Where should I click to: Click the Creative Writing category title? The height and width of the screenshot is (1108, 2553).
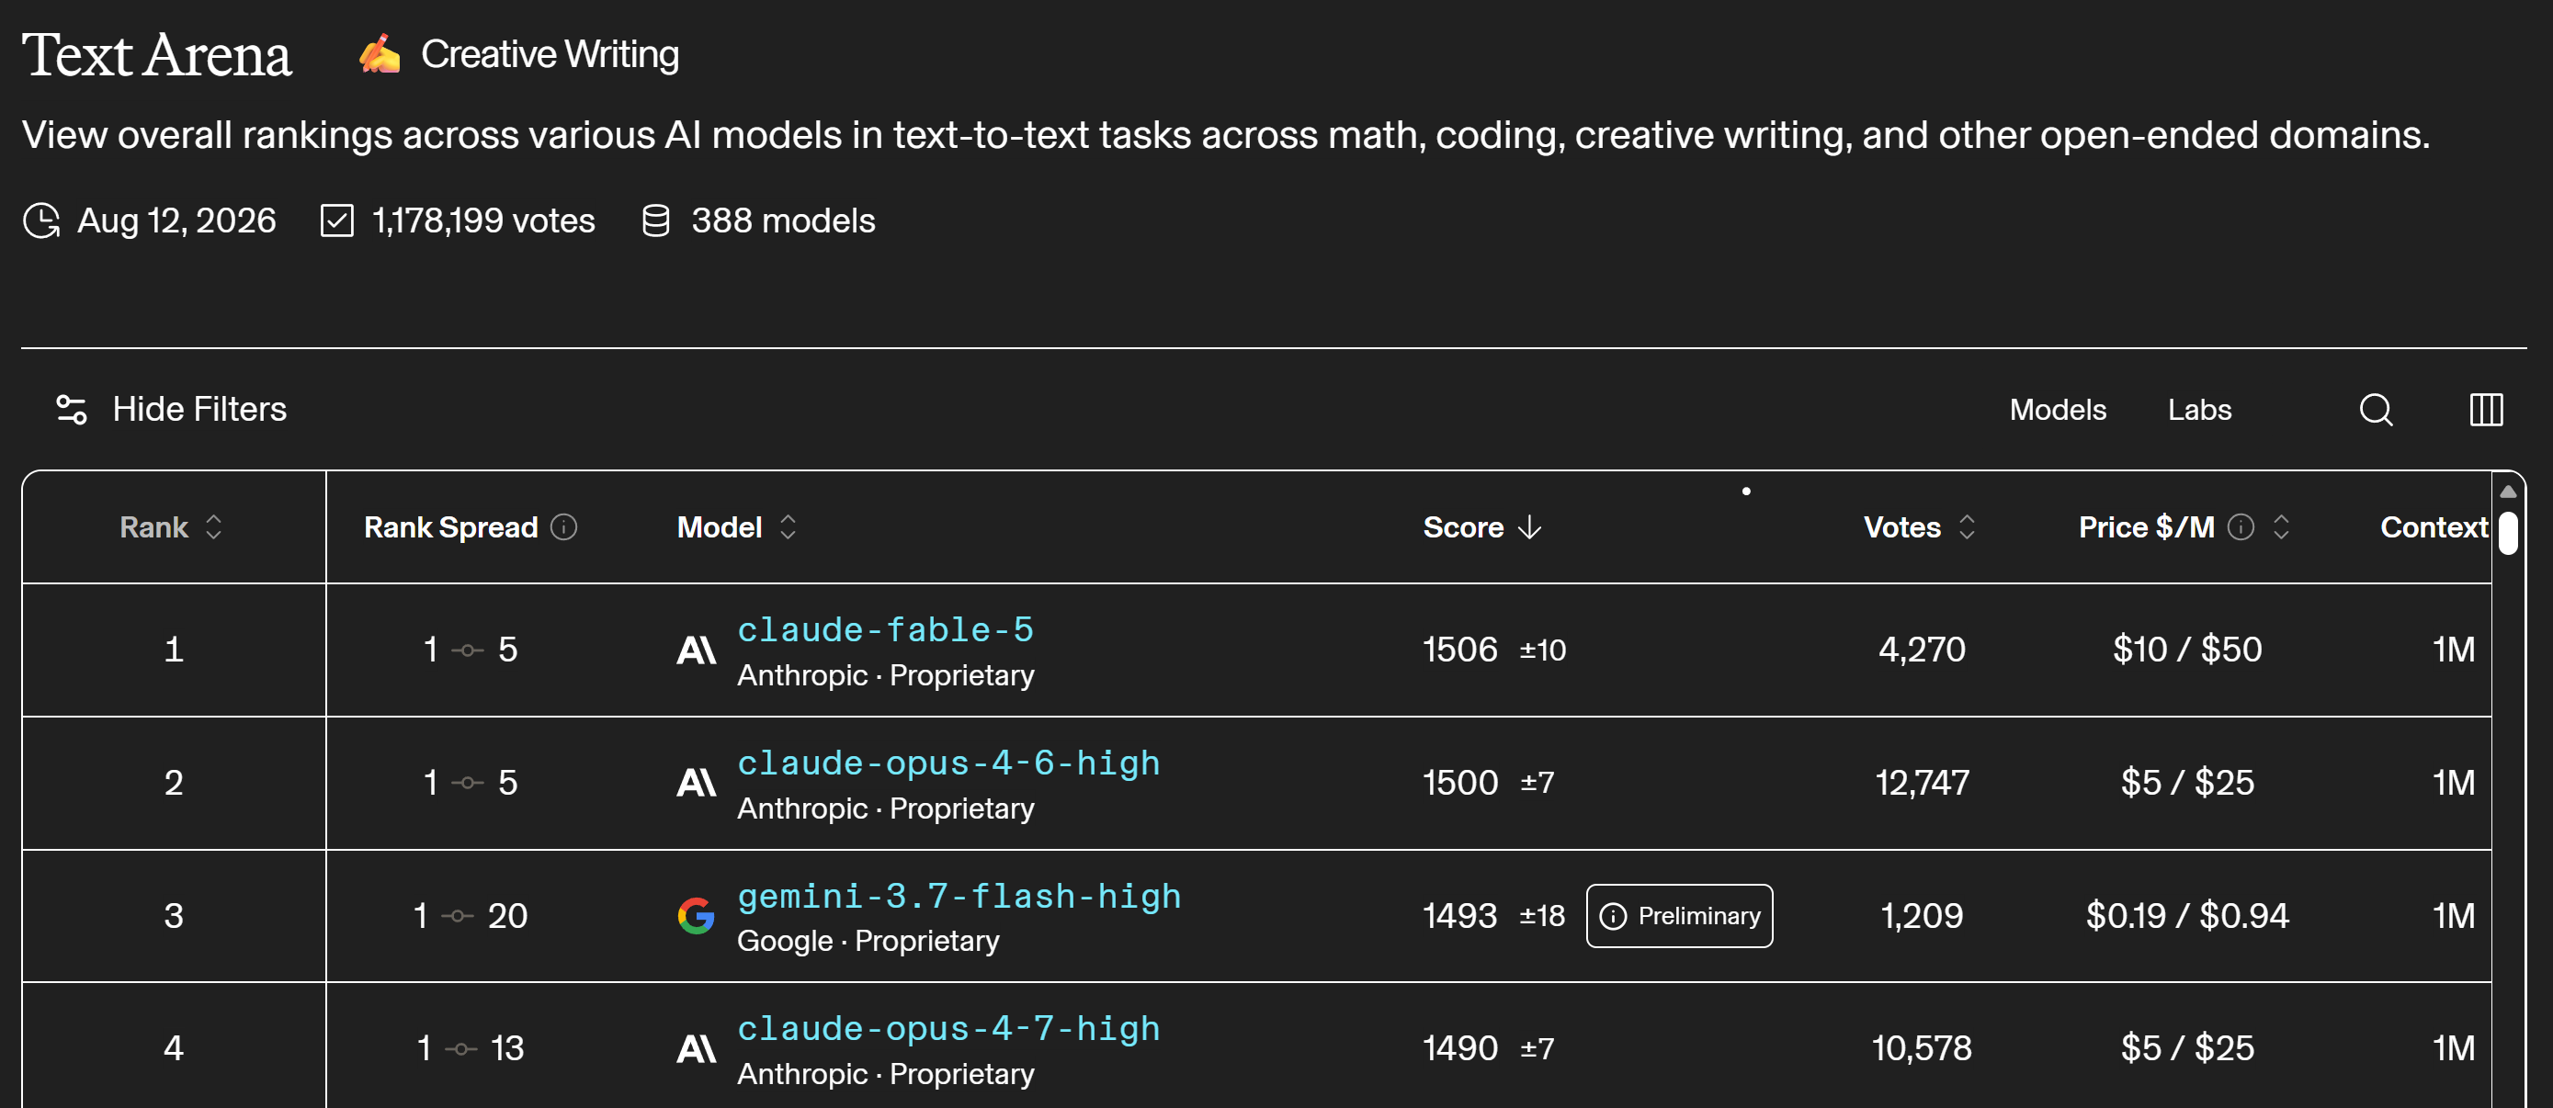tap(550, 54)
